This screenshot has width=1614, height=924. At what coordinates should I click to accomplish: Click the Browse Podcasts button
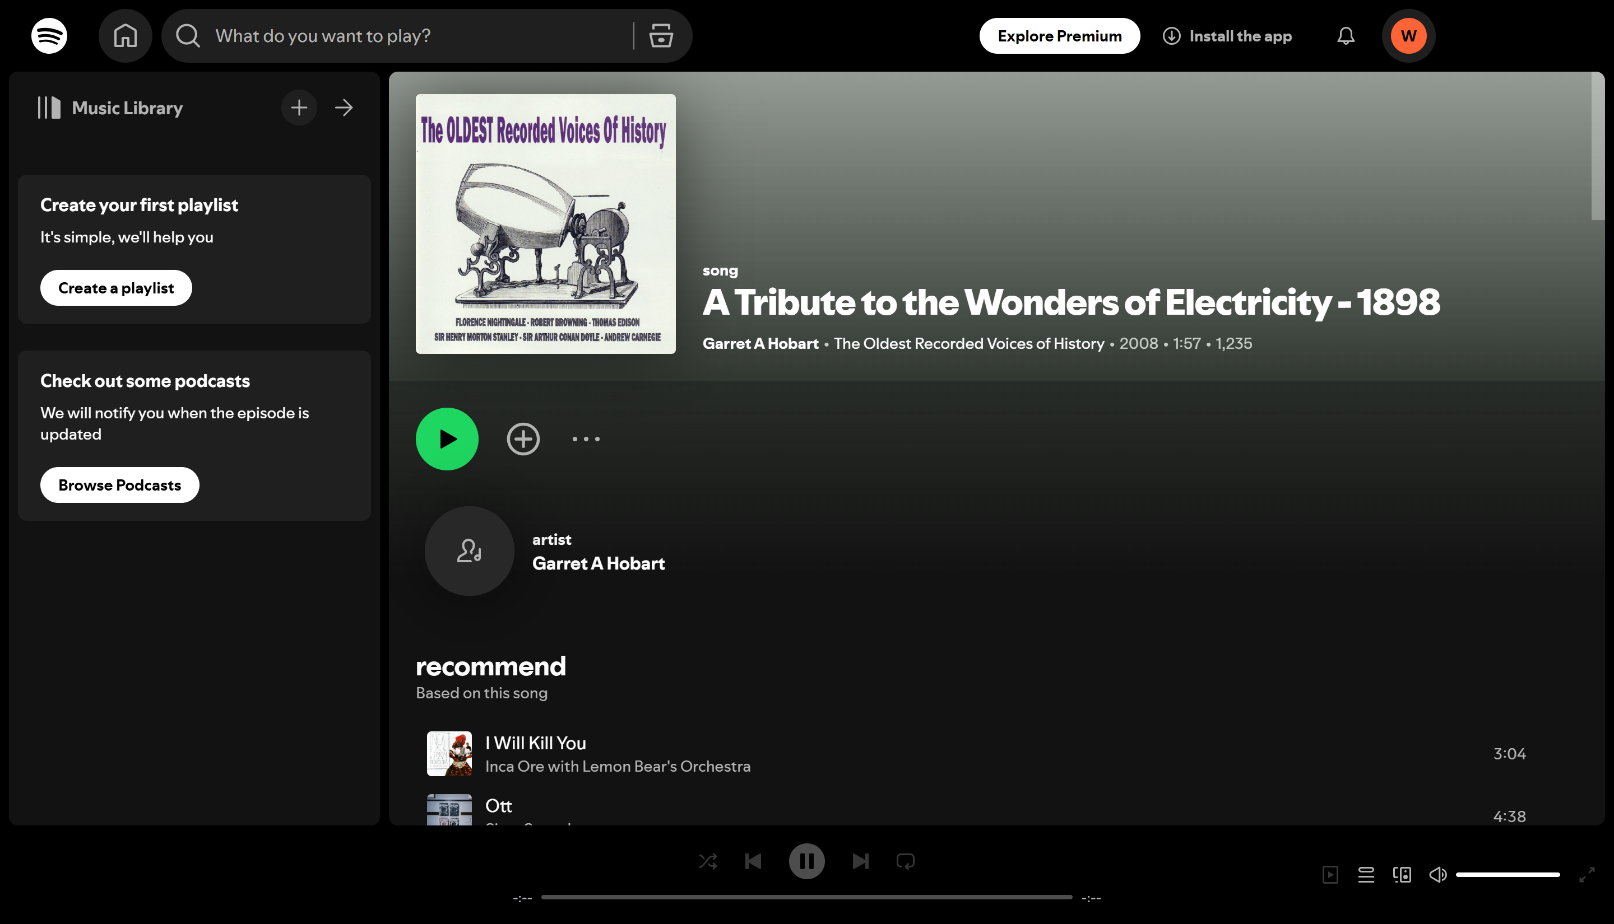point(119,484)
